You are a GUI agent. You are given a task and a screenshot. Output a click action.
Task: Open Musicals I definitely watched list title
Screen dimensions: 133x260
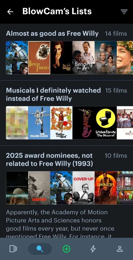53,94
